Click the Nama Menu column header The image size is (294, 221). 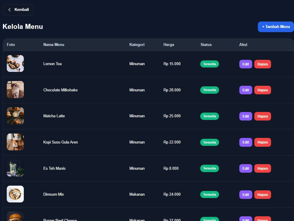click(54, 45)
